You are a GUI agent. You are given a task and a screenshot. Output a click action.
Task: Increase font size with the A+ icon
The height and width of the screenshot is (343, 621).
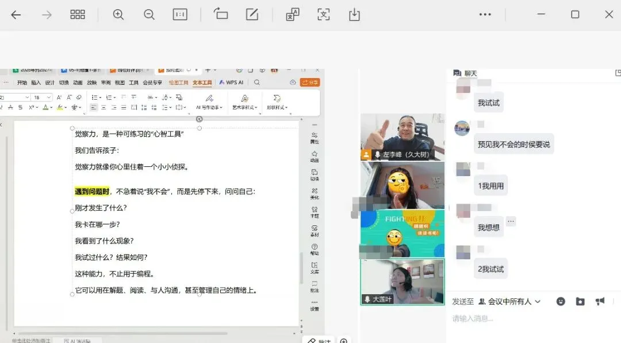tap(59, 97)
